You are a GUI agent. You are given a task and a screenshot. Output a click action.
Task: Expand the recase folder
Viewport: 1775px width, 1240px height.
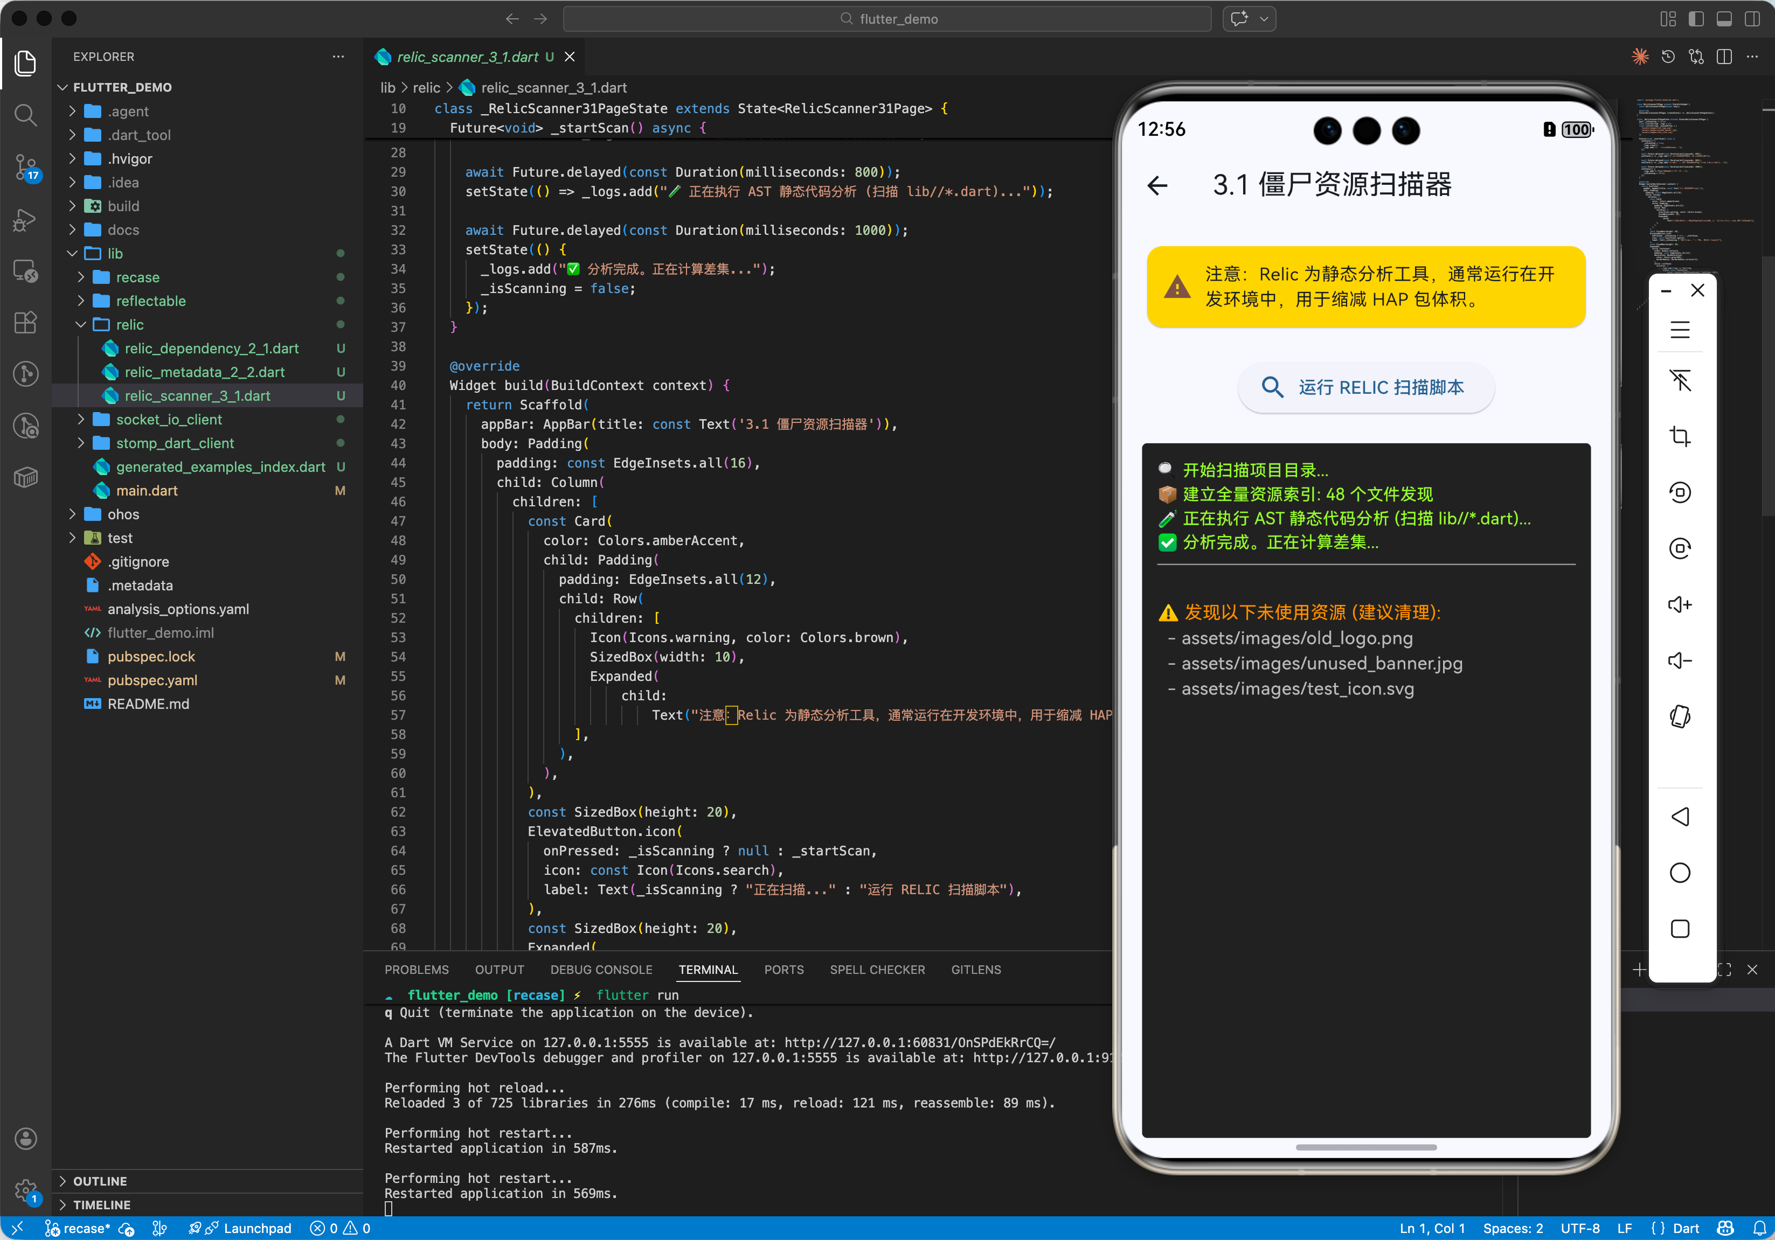pos(137,277)
